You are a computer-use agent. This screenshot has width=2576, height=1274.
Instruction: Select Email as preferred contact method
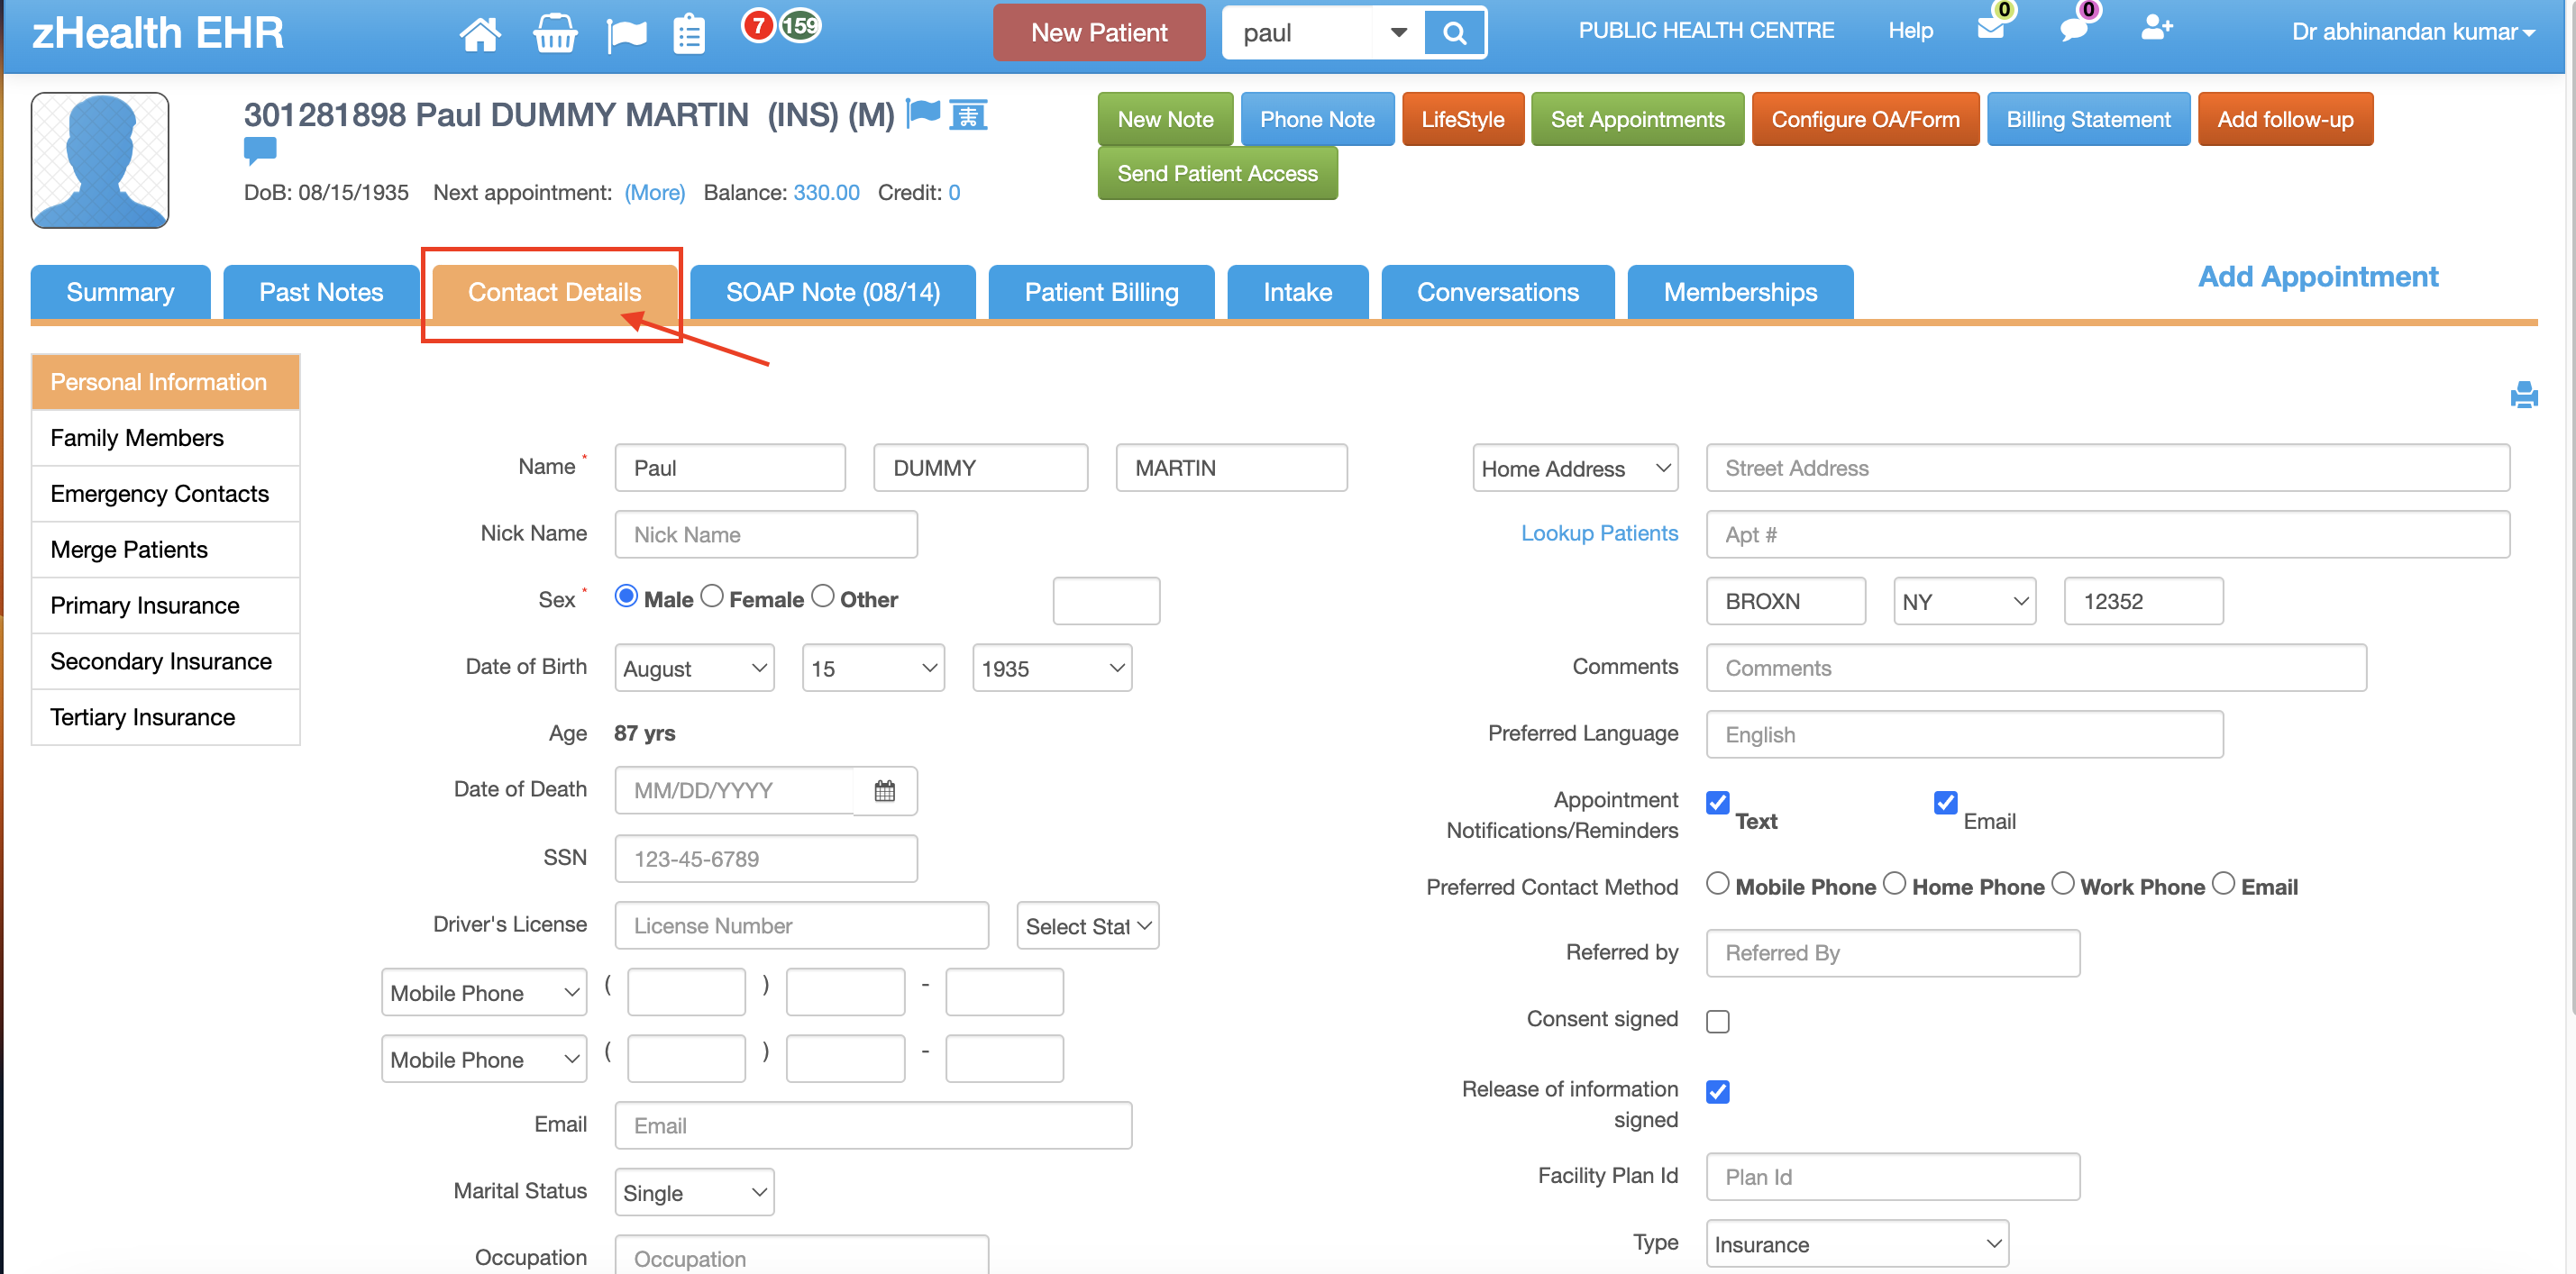pyautogui.click(x=2223, y=884)
